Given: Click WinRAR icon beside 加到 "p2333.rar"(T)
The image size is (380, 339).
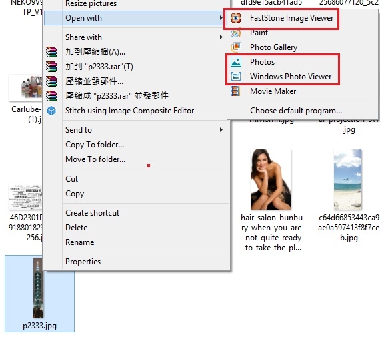Looking at the screenshot, I should tap(51, 67).
